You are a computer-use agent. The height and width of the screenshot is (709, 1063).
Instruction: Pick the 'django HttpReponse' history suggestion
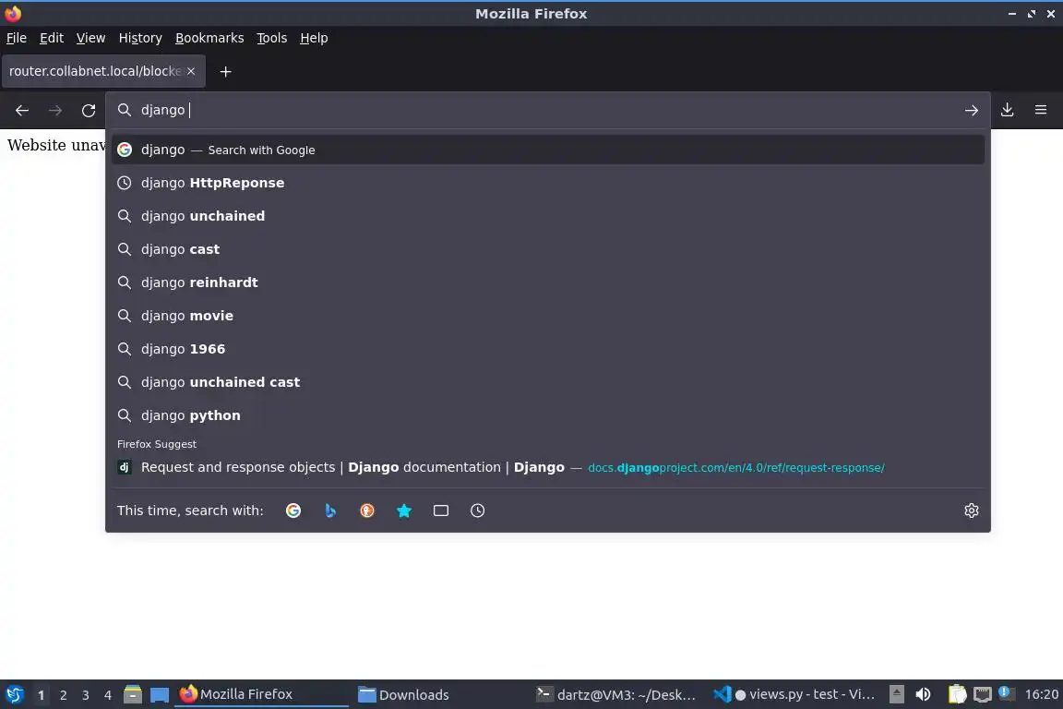pos(548,183)
